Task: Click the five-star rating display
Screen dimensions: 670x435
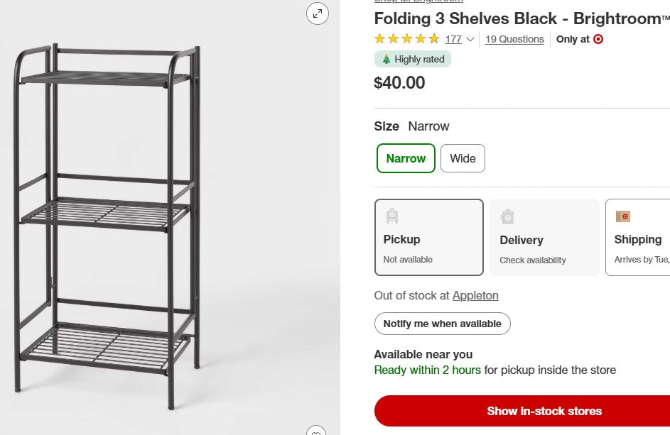Action: [406, 39]
